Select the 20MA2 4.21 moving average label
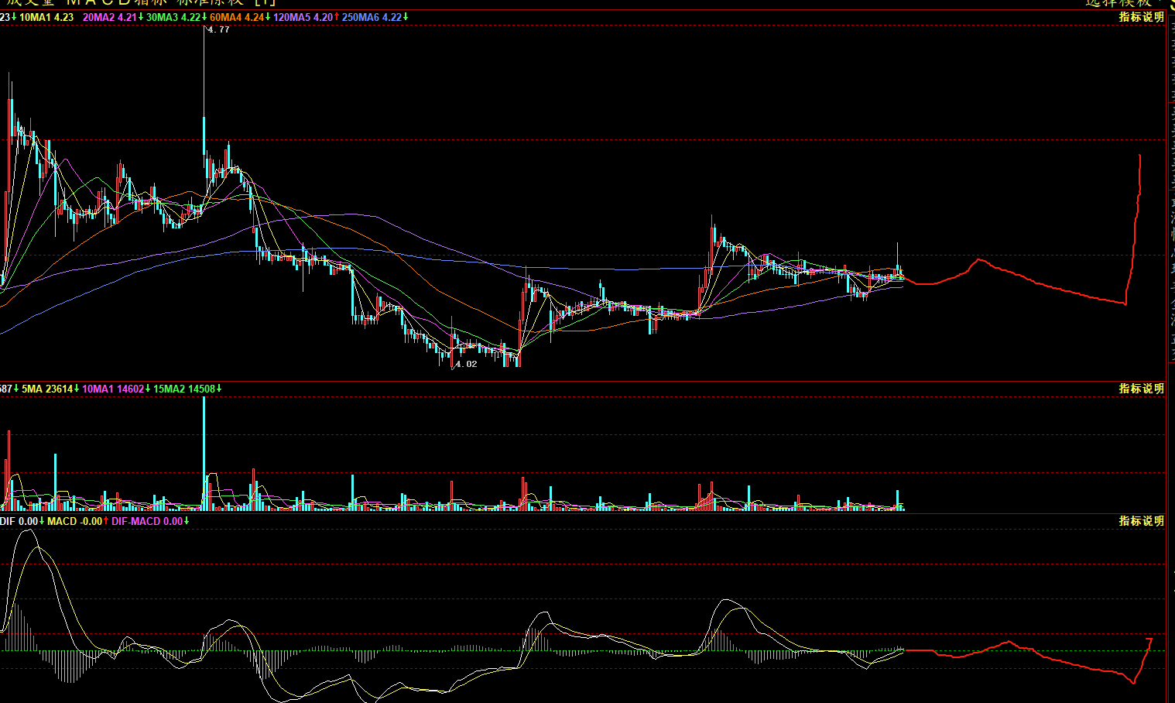This screenshot has width=1175, height=703. point(113,17)
